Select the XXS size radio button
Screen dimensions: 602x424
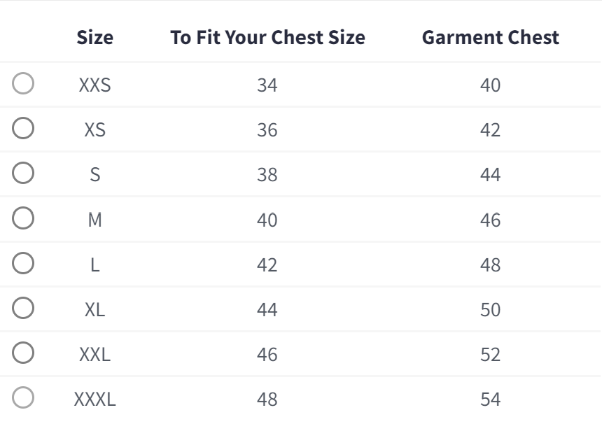point(23,85)
